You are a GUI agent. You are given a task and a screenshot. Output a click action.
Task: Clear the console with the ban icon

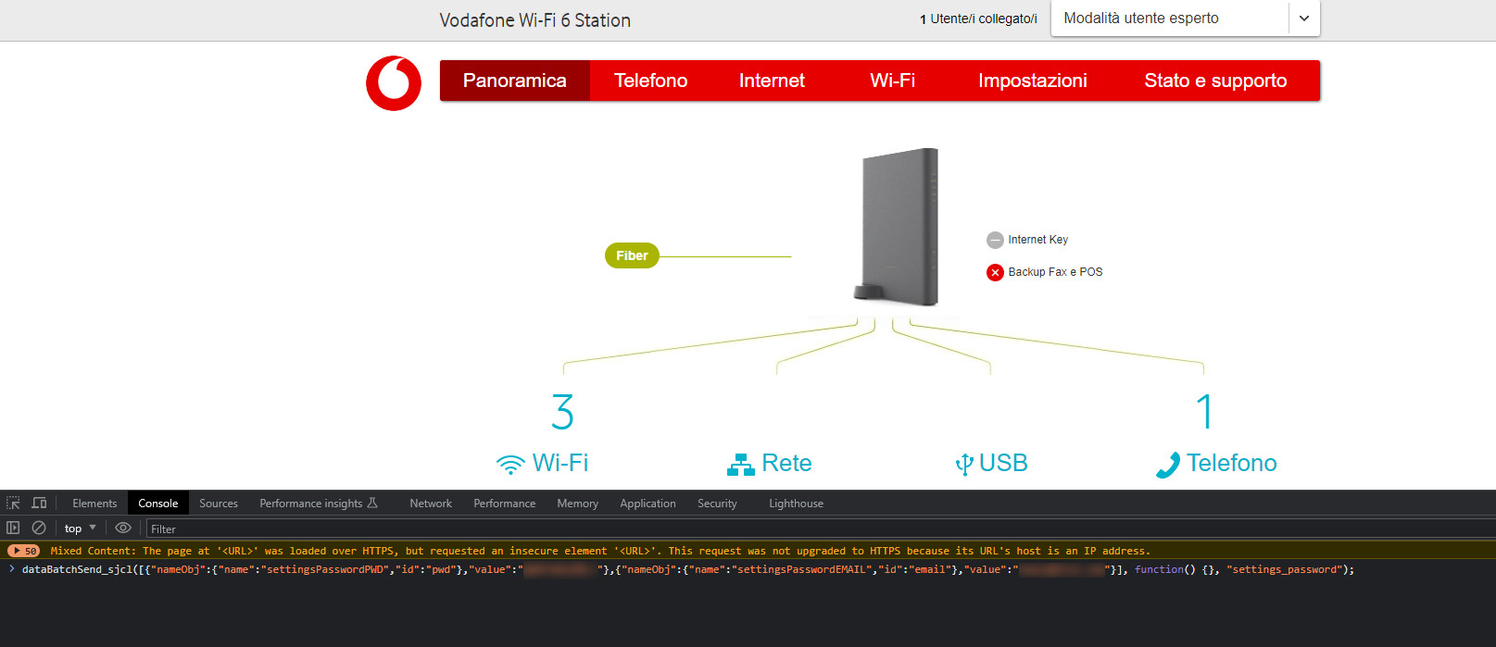[x=39, y=529]
